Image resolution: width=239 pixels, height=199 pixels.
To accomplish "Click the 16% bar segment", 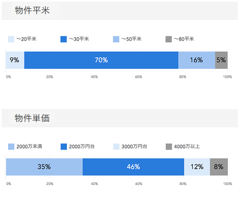I will [x=196, y=60].
